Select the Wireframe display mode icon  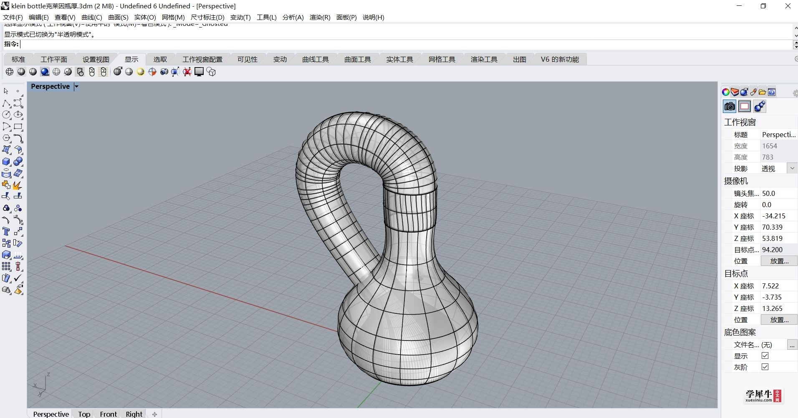[10, 72]
